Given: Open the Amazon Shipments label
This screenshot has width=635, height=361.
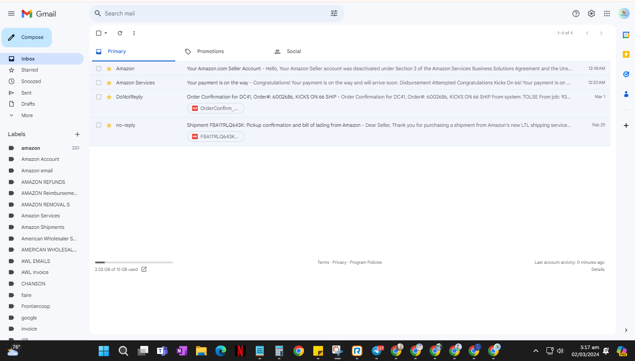Looking at the screenshot, I should pyautogui.click(x=42, y=227).
